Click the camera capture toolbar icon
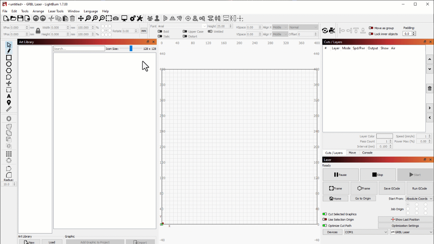The width and height of the screenshot is (434, 244). point(116,18)
